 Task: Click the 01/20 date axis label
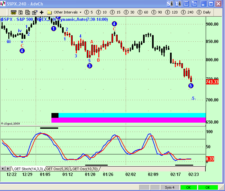[x=90, y=174]
